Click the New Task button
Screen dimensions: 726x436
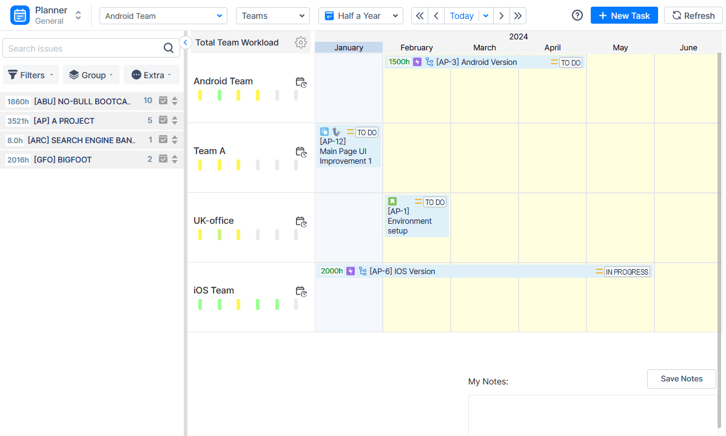(624, 15)
